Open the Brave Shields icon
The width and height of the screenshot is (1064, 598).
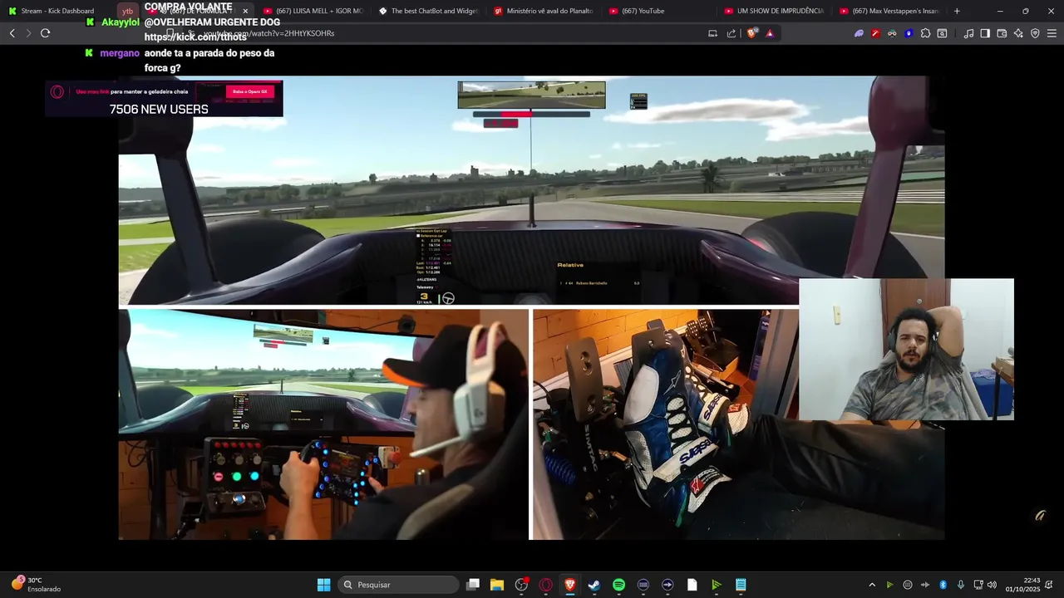[x=752, y=33]
